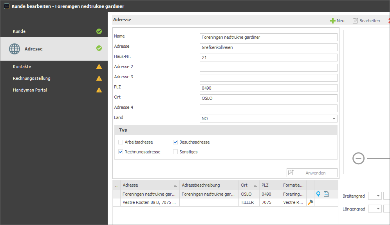
Task: Click the empty Adresse 3 field
Action: pyautogui.click(x=268, y=78)
